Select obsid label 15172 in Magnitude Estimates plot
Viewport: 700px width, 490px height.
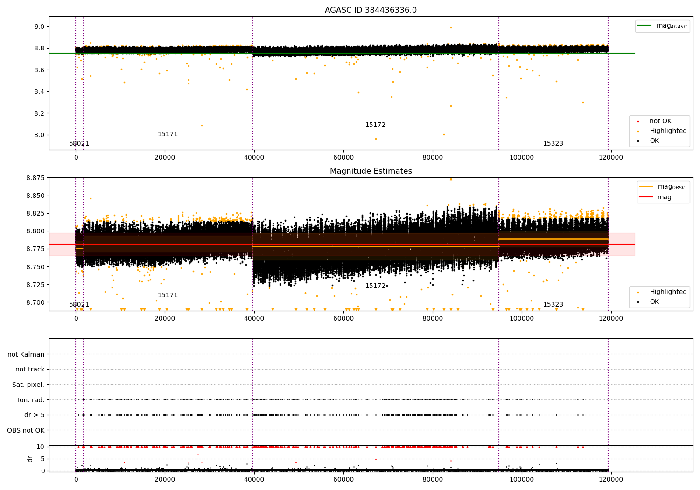[375, 286]
